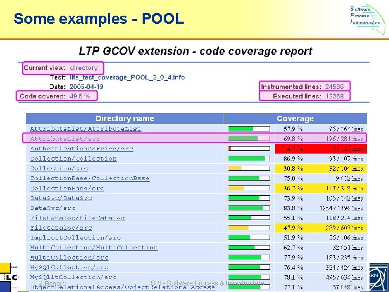Click the 83.8 % coverage value
This screenshot has width=389, height=292.
pyautogui.click(x=293, y=208)
